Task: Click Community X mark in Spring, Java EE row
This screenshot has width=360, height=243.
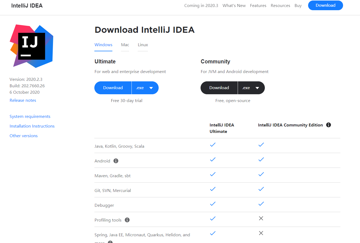Action: coord(261,233)
